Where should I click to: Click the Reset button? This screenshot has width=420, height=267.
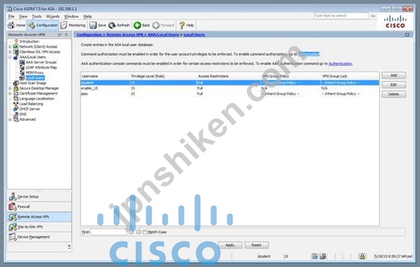(x=256, y=245)
